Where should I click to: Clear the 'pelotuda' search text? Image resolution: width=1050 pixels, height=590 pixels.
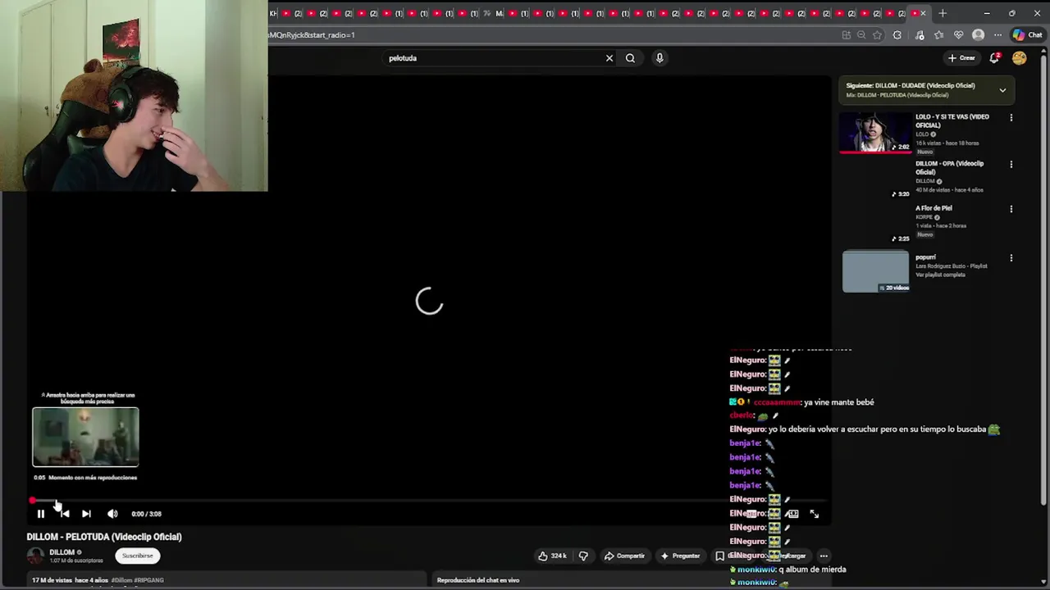pyautogui.click(x=609, y=58)
